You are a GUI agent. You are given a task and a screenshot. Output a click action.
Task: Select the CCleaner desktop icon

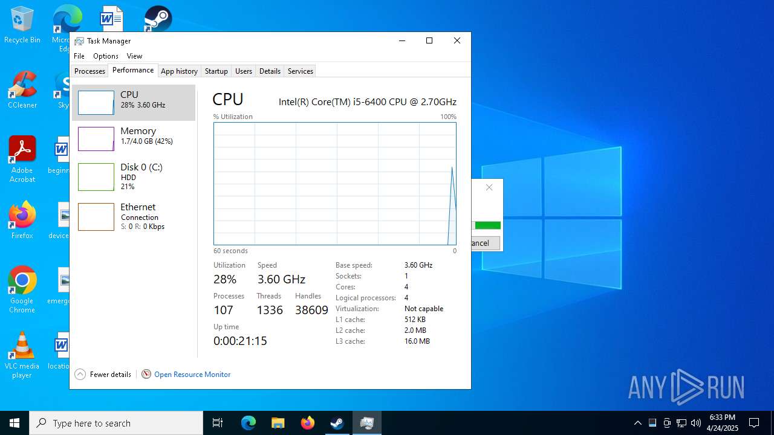[x=22, y=90]
